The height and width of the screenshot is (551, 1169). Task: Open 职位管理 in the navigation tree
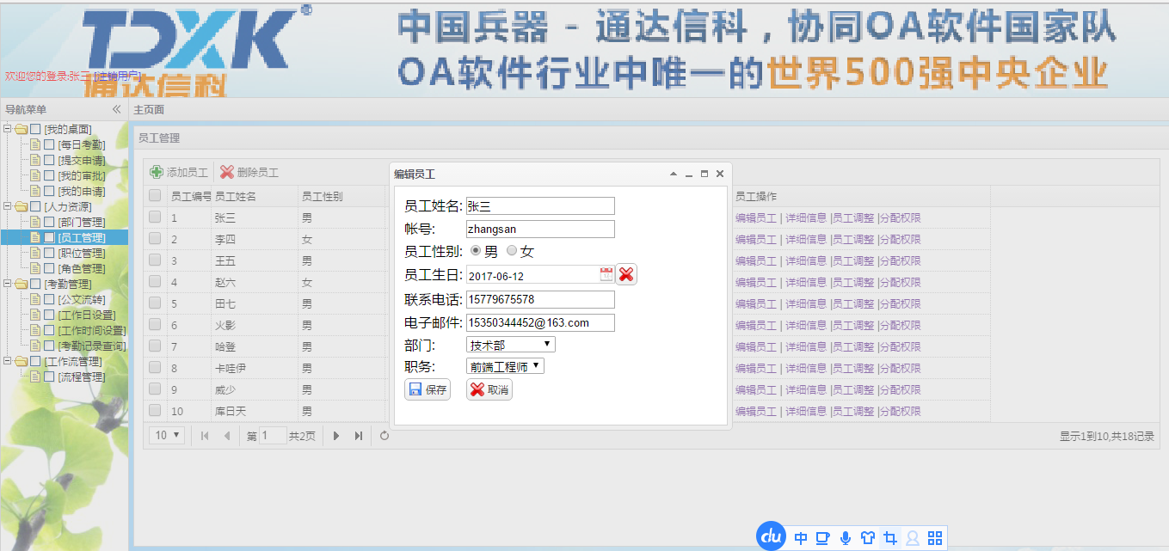tap(82, 253)
